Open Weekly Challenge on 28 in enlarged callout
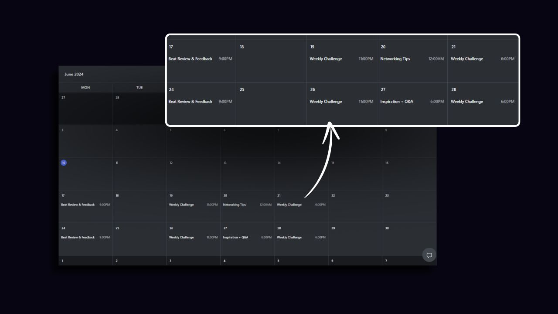This screenshot has height=314, width=558. 466,102
